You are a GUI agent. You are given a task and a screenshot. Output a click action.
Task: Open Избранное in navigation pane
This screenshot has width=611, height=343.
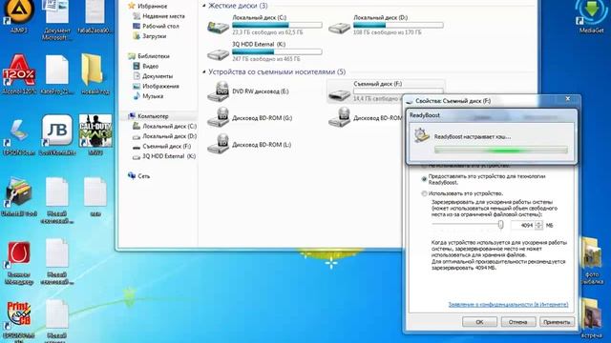coord(152,7)
